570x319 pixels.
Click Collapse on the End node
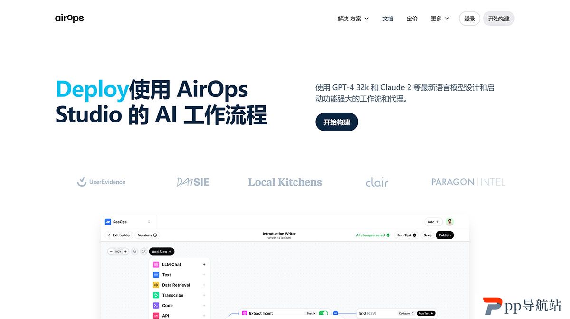[x=406, y=313]
